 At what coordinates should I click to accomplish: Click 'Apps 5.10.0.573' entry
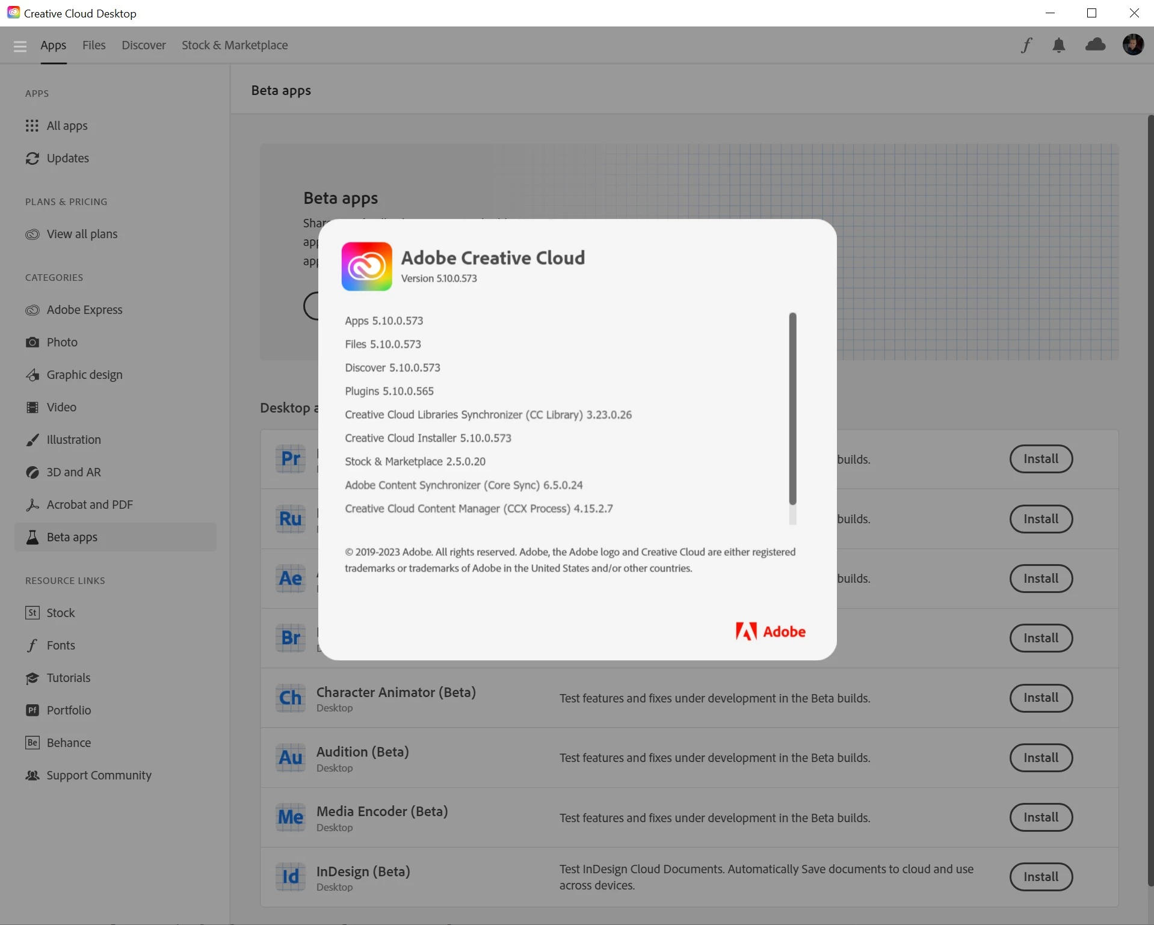(384, 321)
